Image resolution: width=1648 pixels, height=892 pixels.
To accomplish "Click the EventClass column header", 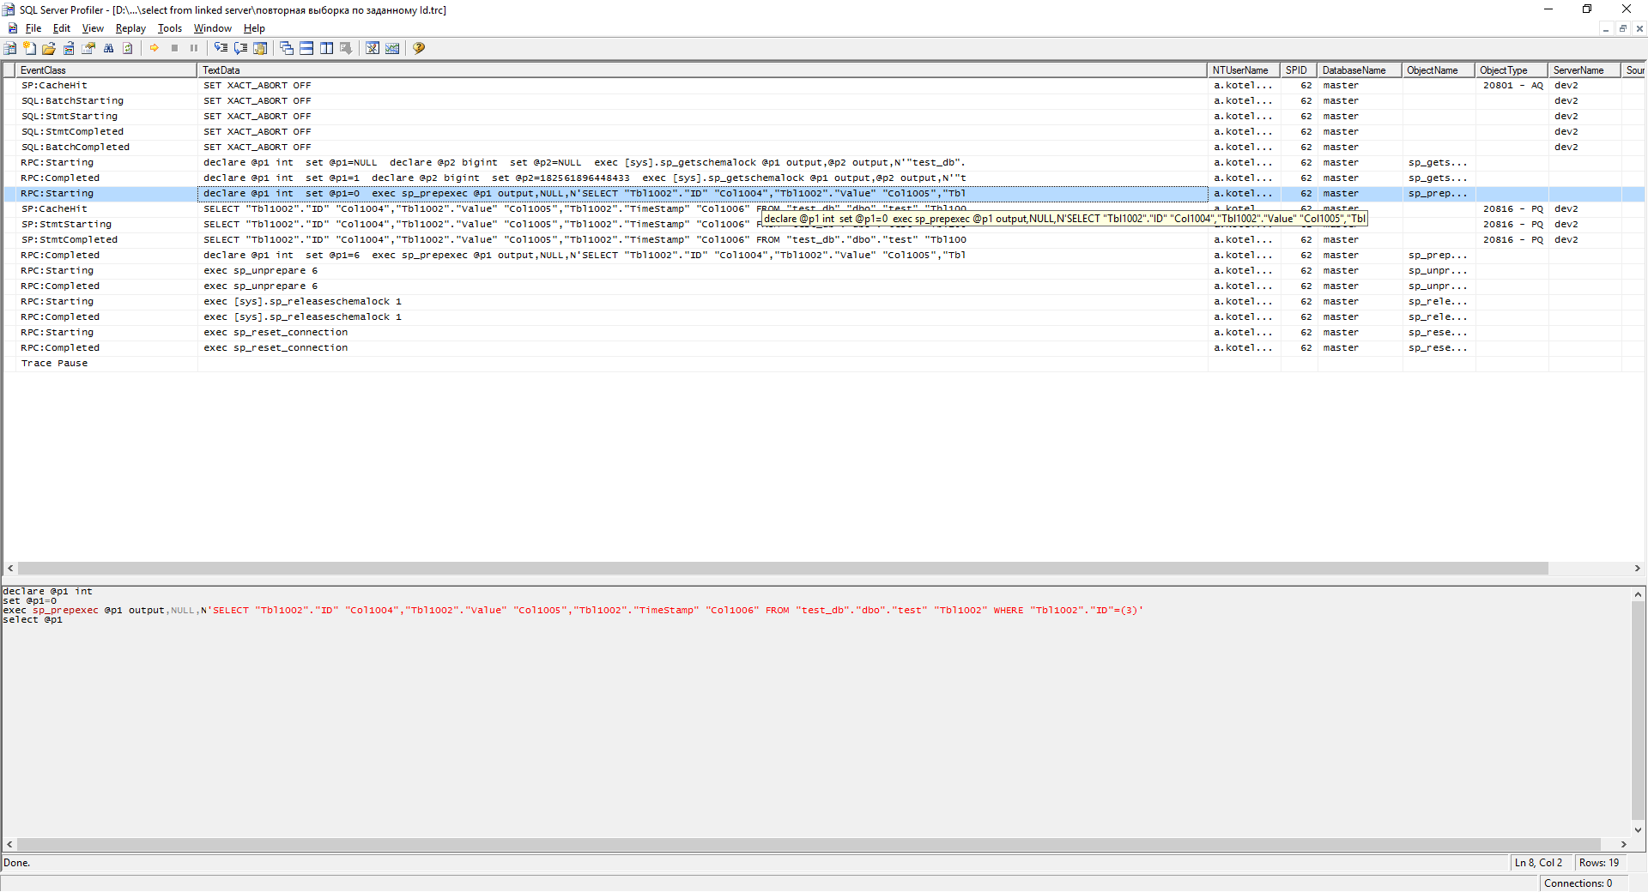I will coord(106,70).
